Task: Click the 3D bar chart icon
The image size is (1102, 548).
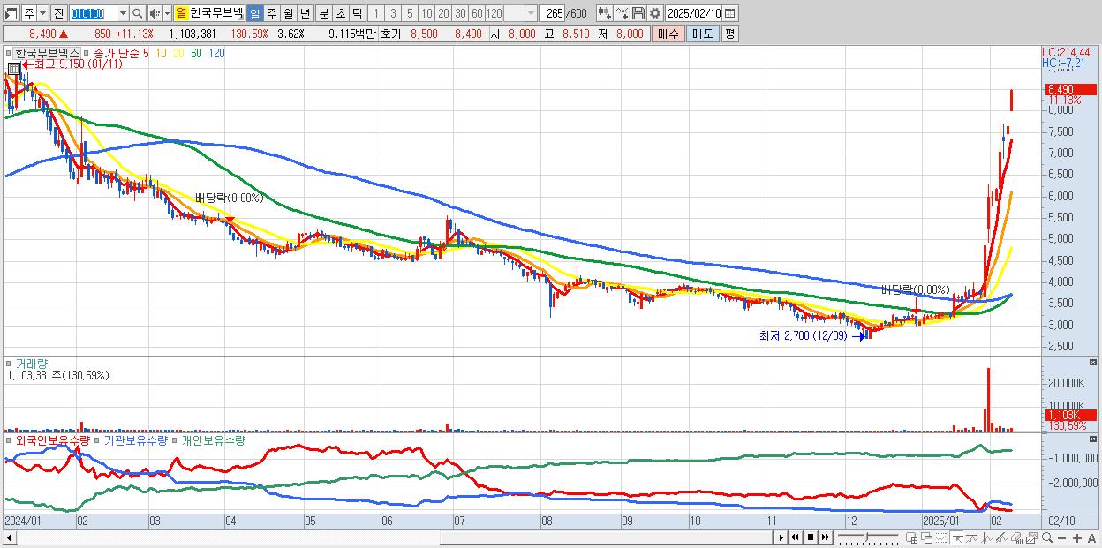Action: tap(1017, 538)
